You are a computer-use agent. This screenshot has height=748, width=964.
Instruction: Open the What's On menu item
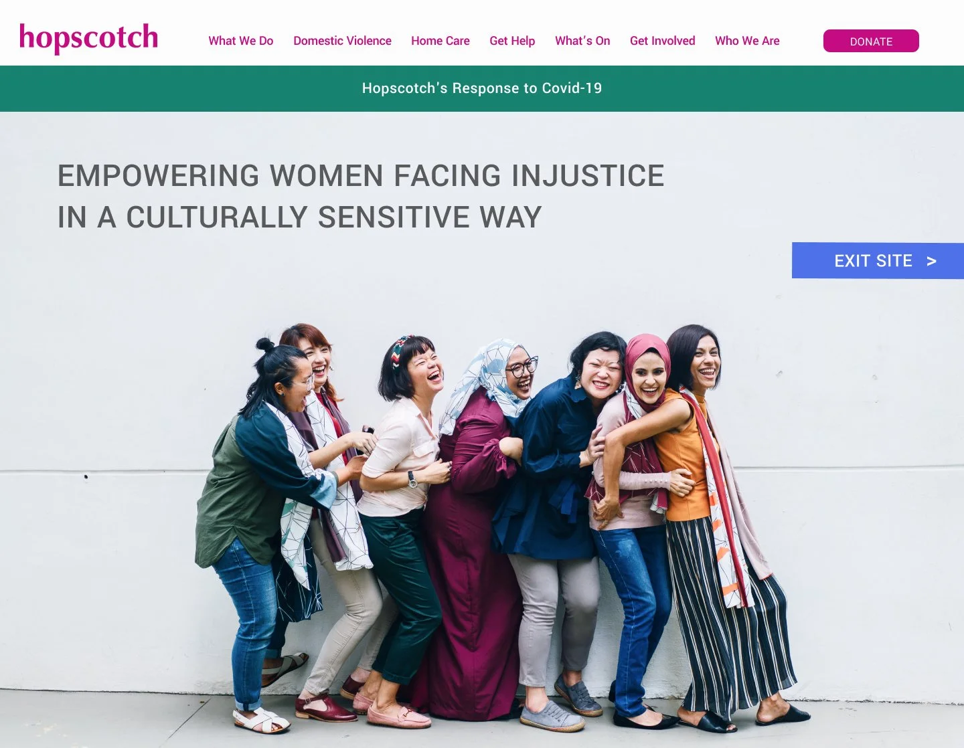click(x=582, y=41)
